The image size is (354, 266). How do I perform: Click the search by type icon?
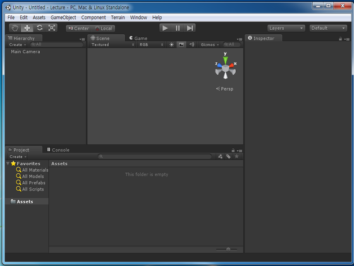point(220,156)
